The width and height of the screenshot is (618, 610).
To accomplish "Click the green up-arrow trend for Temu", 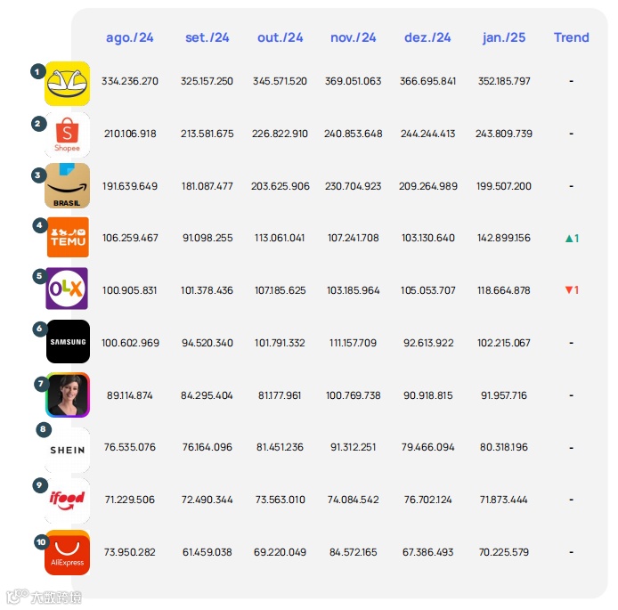I will pos(572,239).
